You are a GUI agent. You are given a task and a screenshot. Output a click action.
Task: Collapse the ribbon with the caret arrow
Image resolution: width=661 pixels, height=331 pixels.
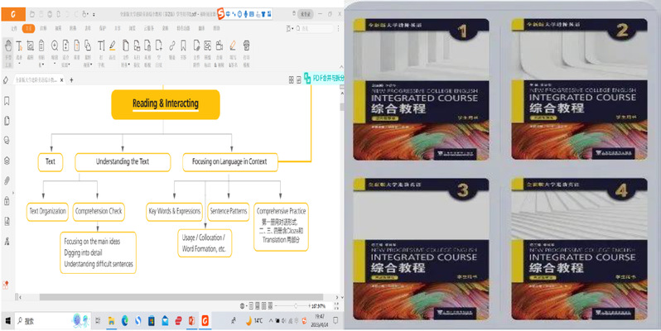coord(341,67)
